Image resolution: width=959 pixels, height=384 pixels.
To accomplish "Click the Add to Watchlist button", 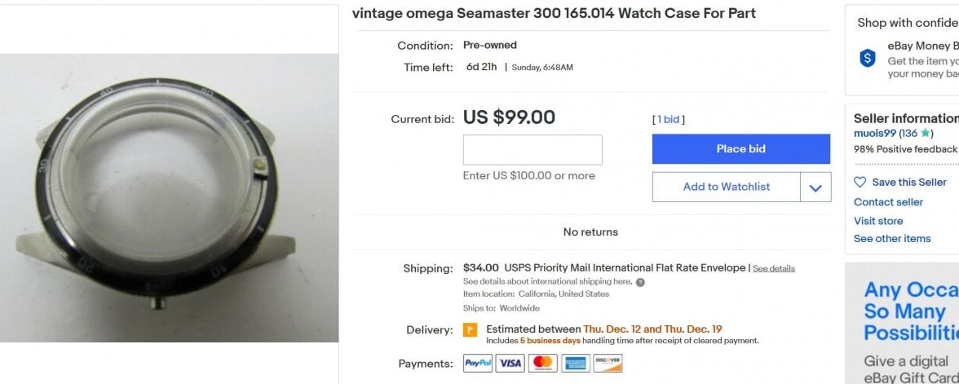I will pos(726,187).
